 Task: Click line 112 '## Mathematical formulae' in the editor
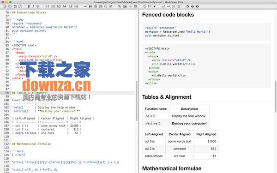click(31, 144)
